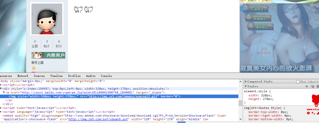Select the highlighted img element row
Image resolution: width=319 pixels, height=123 pixels.
[x=119, y=96]
